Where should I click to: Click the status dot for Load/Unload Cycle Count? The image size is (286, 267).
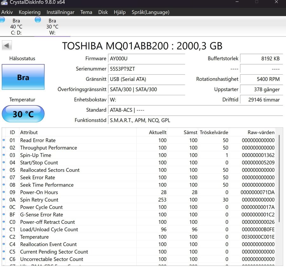click(x=3, y=229)
